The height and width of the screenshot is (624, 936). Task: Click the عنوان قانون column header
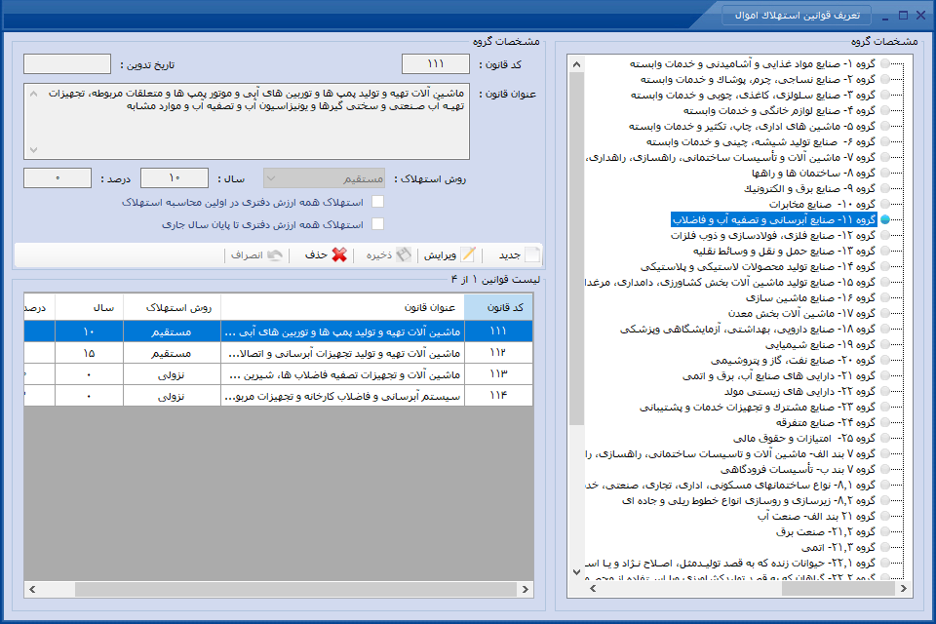[x=342, y=307]
